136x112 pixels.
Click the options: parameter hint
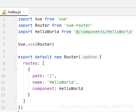click(90, 57)
